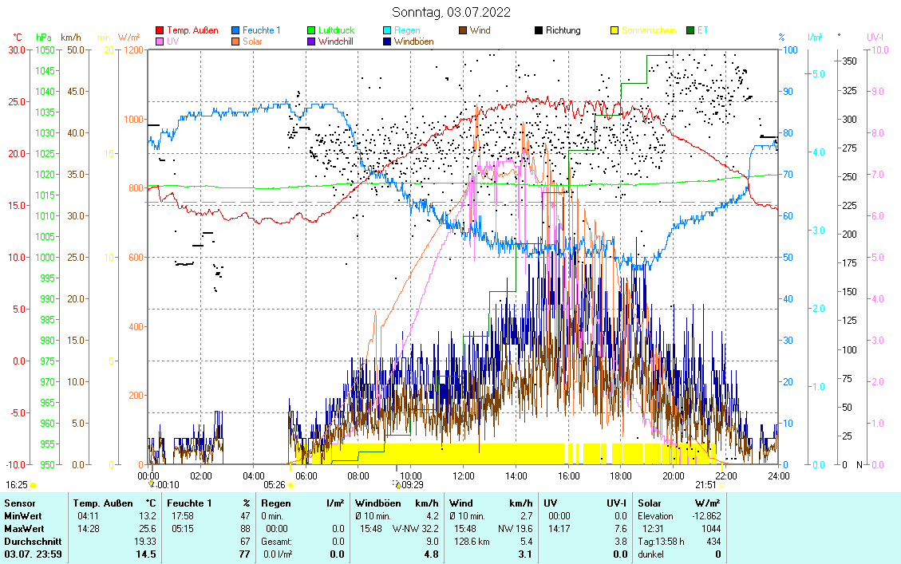Click the 12:00 label on time axis
901x564 pixels.
463,475
